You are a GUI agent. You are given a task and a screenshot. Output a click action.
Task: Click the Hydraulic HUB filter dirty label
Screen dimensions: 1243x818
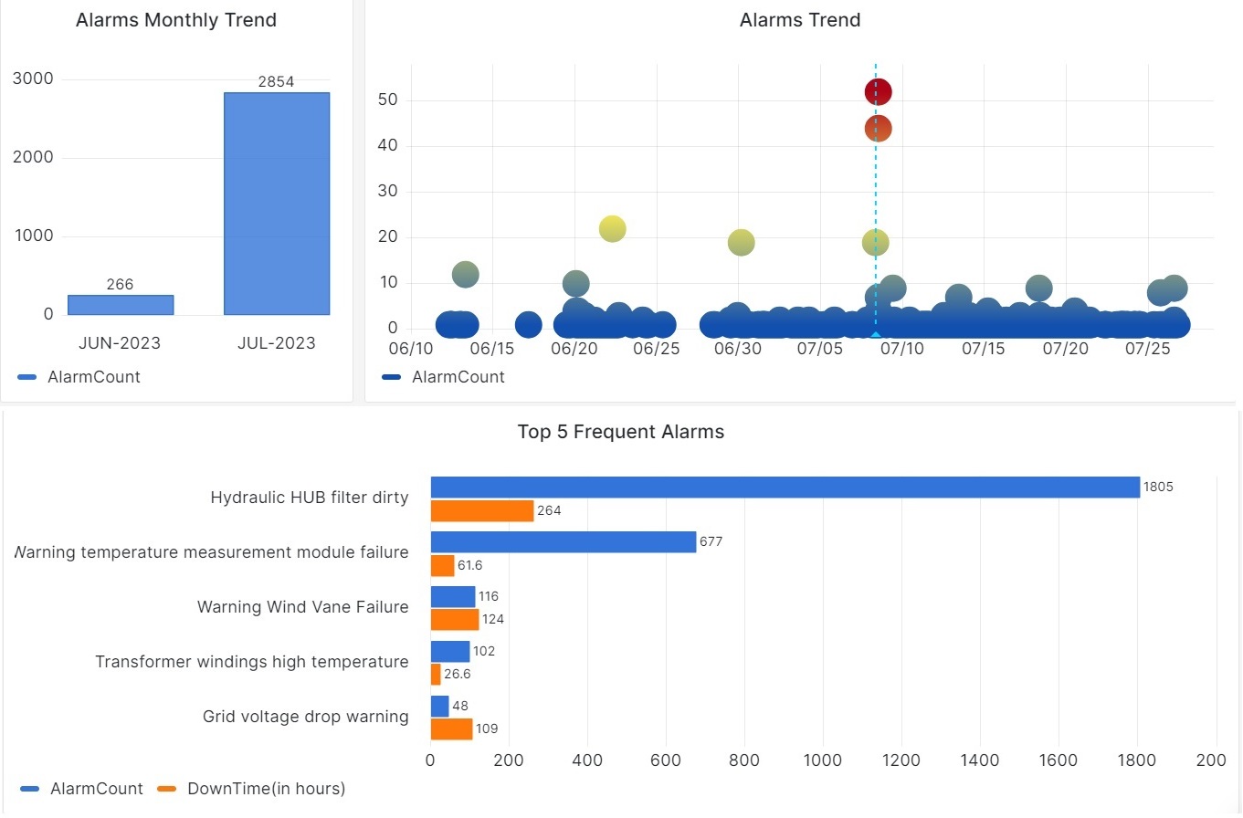[309, 498]
